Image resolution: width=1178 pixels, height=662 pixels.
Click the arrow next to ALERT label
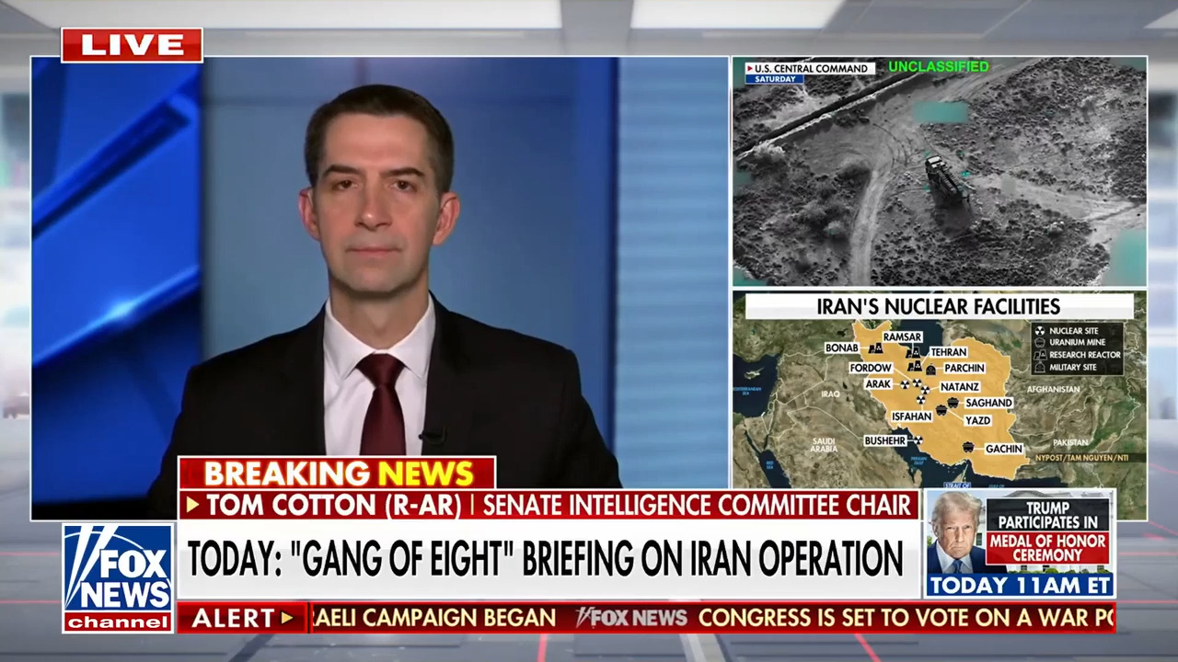tap(293, 618)
